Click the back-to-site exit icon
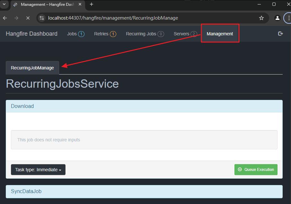Image resolution: width=291 pixels, height=204 pixels. coord(280,34)
